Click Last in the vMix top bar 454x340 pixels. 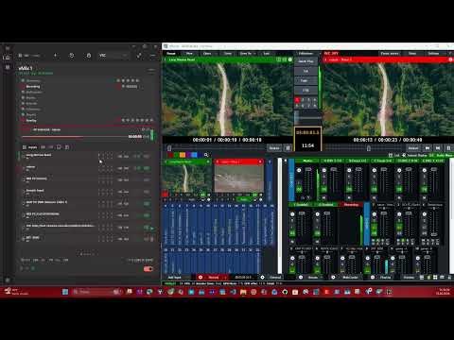pyautogui.click(x=267, y=54)
